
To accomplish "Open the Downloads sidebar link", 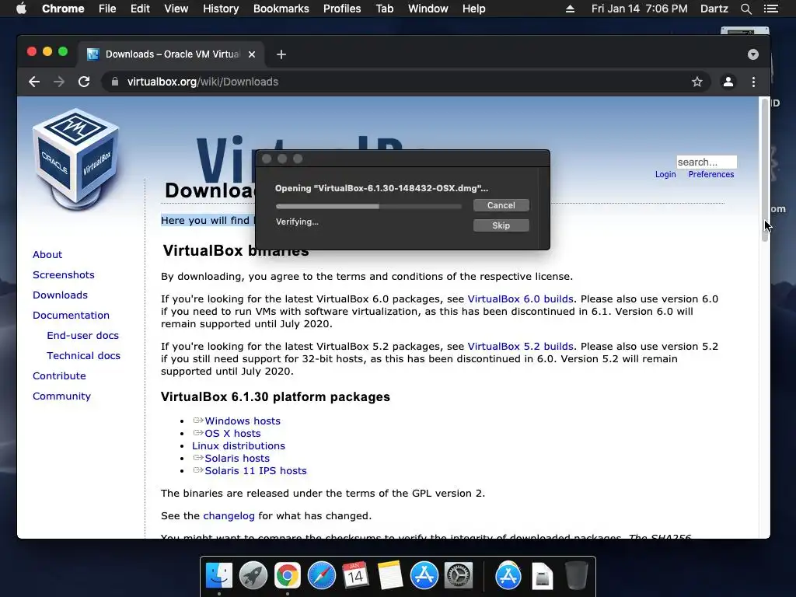I will pos(60,295).
